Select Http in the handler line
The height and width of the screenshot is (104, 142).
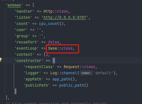tap(48, 11)
